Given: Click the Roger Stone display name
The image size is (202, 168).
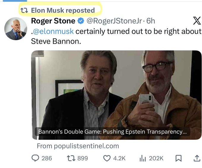Looking at the screenshot, I should click(53, 21).
